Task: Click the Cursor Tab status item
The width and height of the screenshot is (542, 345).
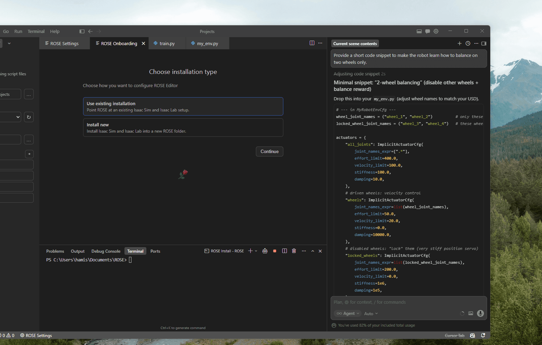Action: 454,336
